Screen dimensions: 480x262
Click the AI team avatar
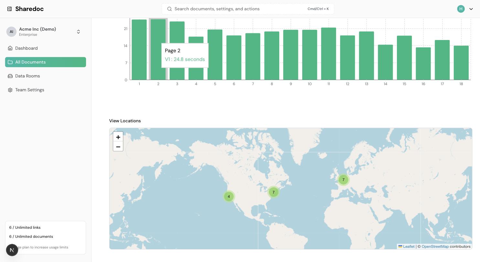pyautogui.click(x=11, y=32)
